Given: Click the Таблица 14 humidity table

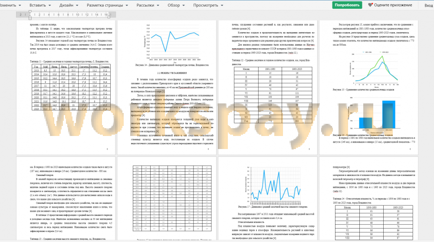Looking at the screenshot, I should click(374, 222).
